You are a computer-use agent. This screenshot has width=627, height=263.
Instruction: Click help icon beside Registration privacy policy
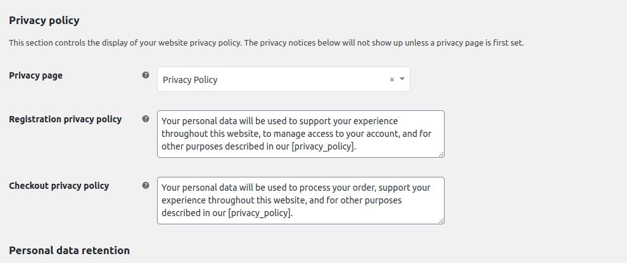[146, 119]
